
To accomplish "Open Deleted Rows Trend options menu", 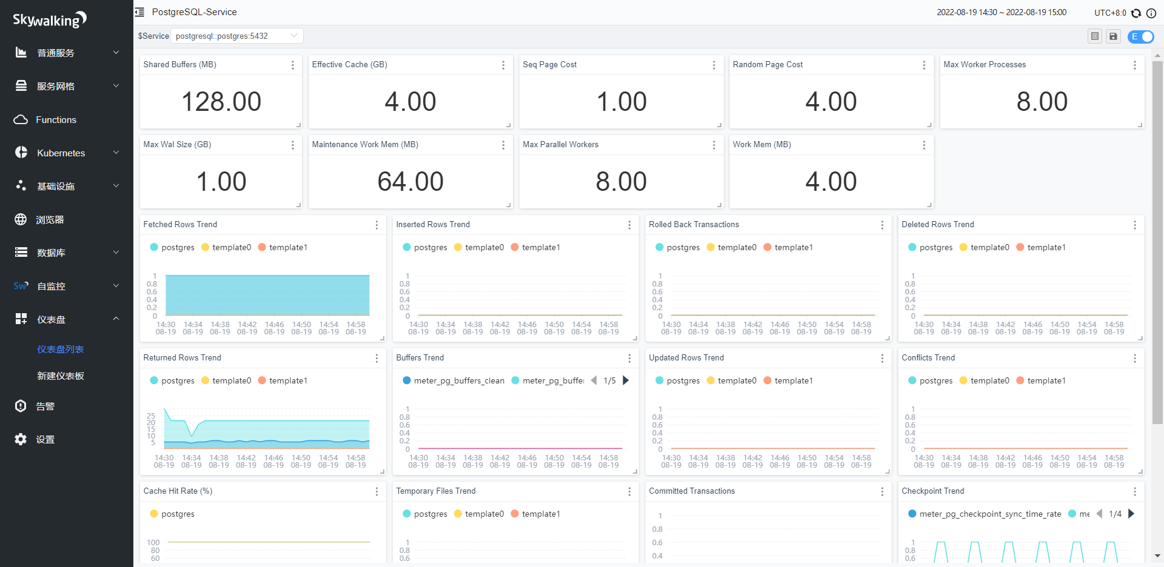I will pyautogui.click(x=1135, y=225).
